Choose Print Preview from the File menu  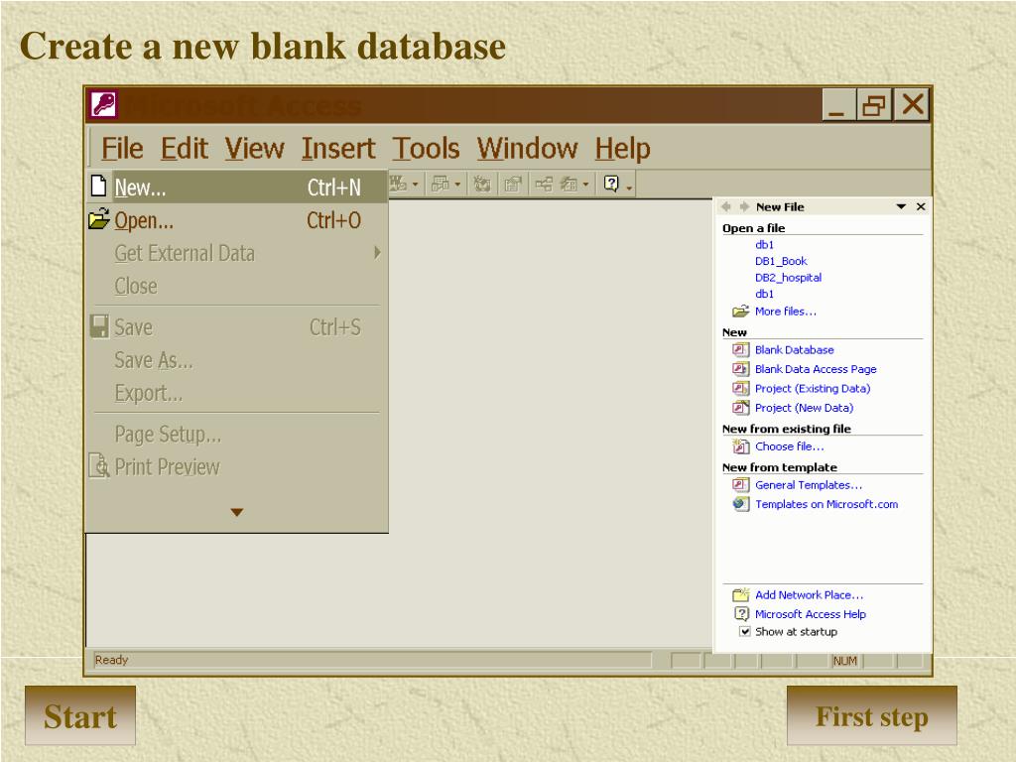click(x=237, y=466)
